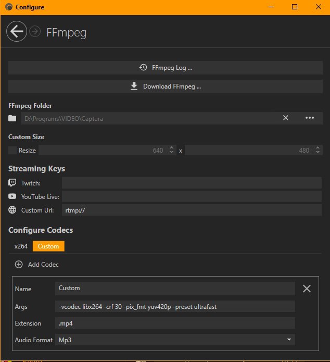Click the Audio Format dropdown arrow
Image resolution: width=330 pixels, height=362 pixels.
pos(289,340)
